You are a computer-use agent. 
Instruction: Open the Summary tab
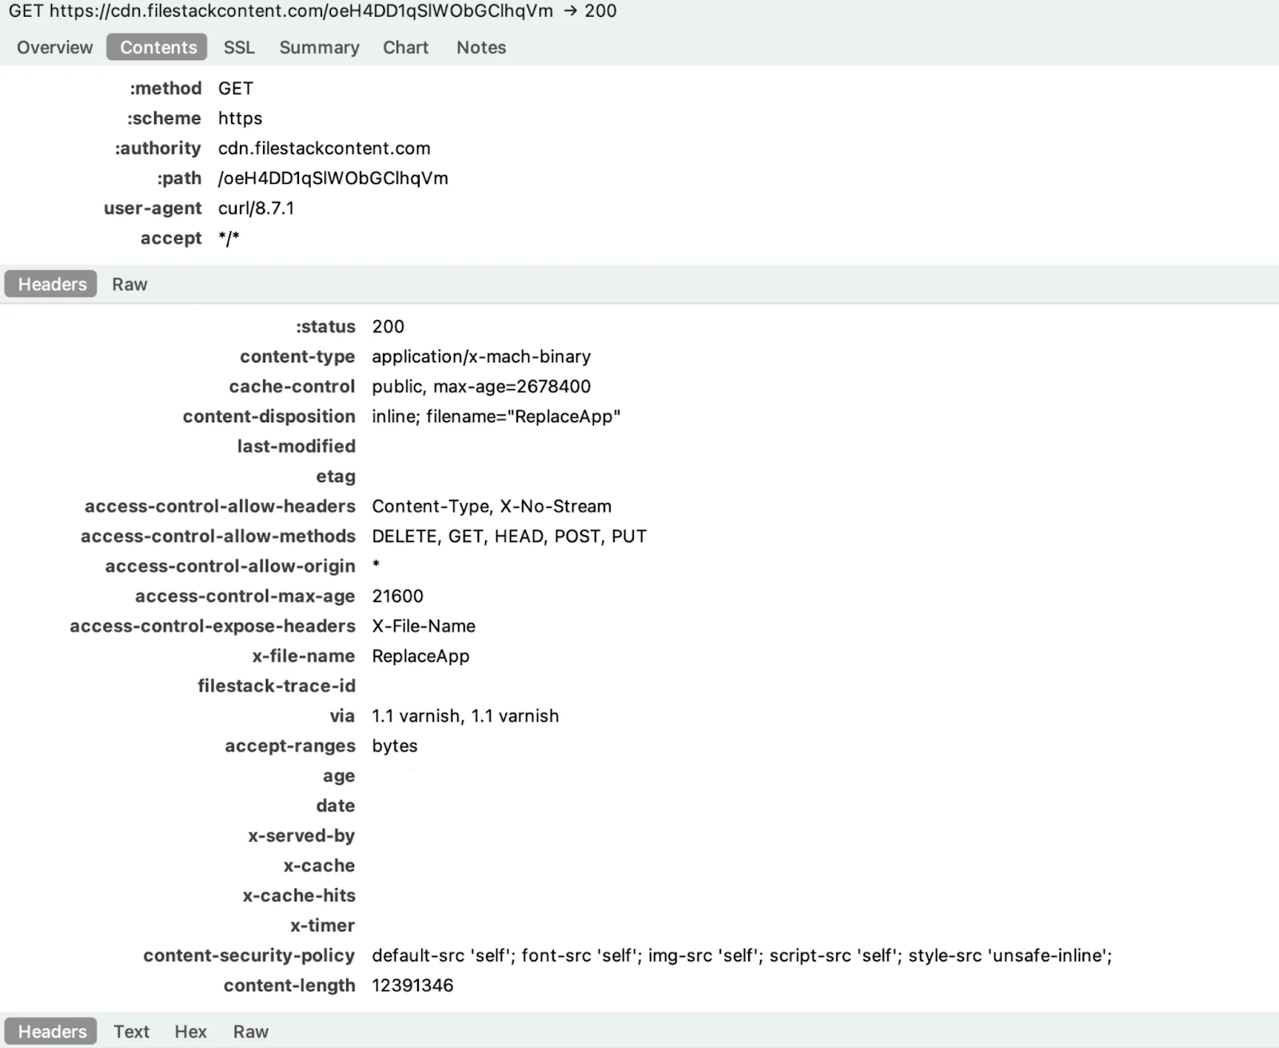click(x=319, y=47)
